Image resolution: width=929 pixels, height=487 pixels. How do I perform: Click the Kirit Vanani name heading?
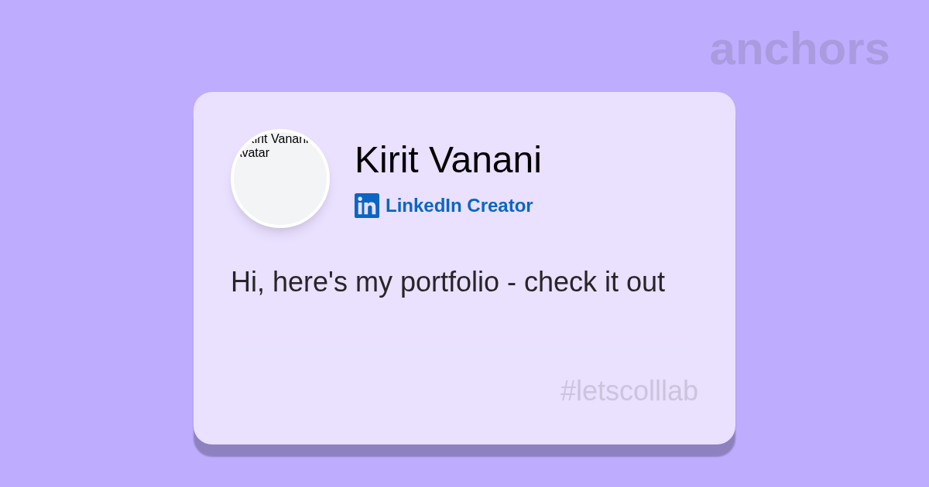447,160
